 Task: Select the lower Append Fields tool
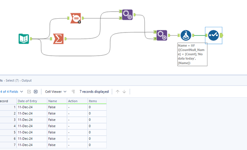[x=162, y=35]
